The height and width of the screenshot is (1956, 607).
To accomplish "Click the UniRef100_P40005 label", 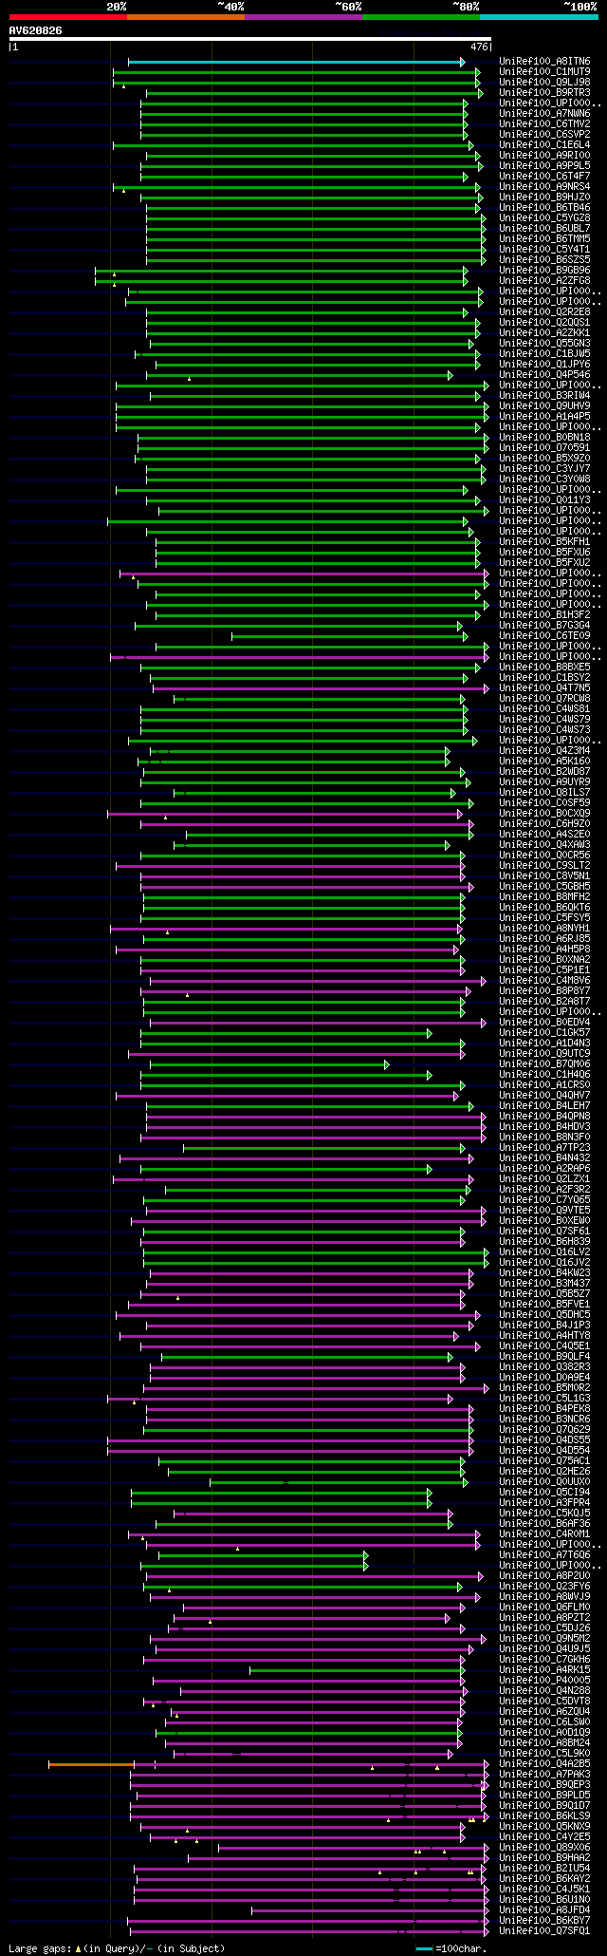I will (x=544, y=1681).
